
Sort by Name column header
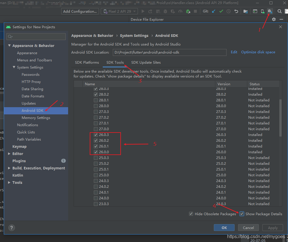[149, 84]
